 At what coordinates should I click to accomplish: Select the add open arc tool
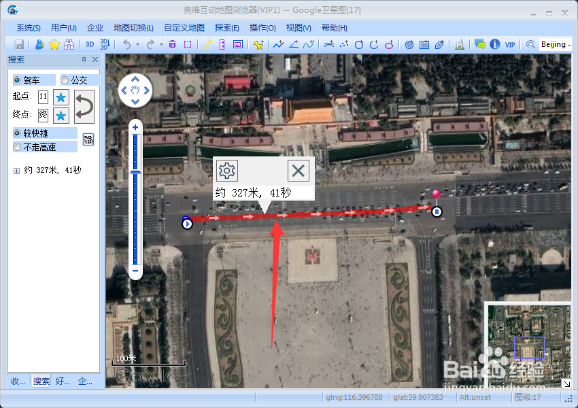[374, 45]
